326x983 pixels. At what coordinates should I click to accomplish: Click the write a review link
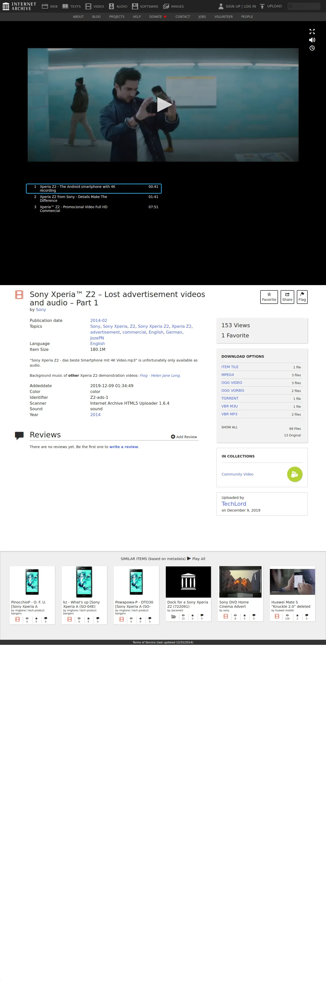point(124,447)
